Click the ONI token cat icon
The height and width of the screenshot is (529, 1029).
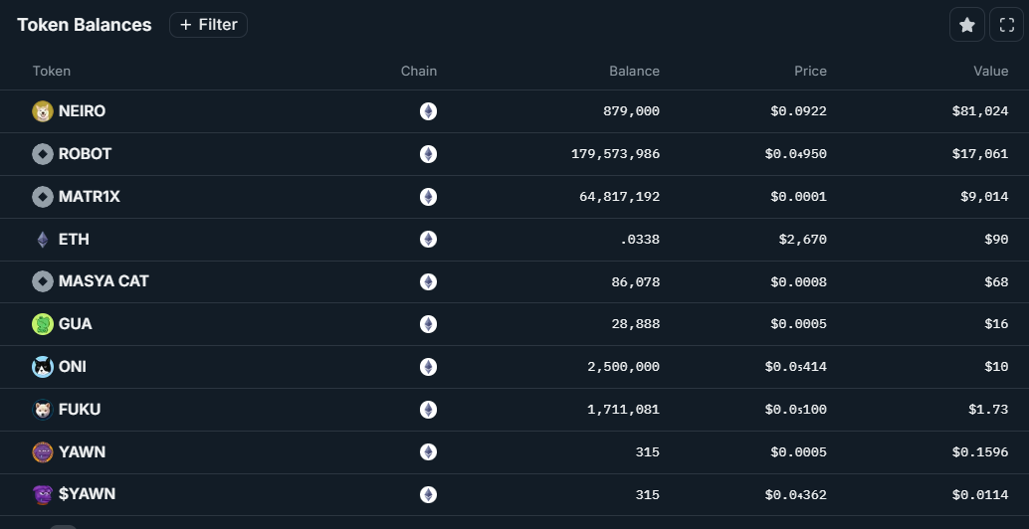(42, 367)
